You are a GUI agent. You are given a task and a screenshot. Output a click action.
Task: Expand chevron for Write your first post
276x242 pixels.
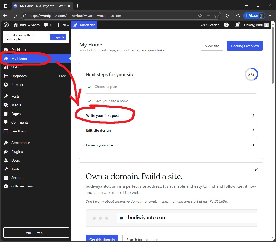pos(253,115)
